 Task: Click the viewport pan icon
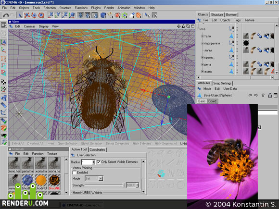[178, 26]
